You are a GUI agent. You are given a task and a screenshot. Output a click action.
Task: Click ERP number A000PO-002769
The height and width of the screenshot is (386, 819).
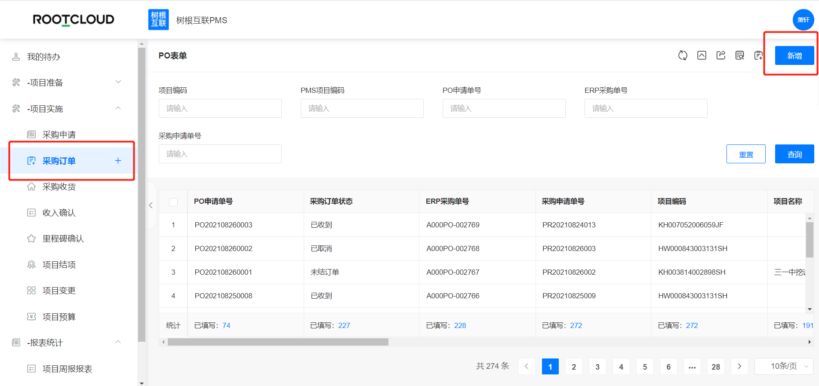coord(453,225)
